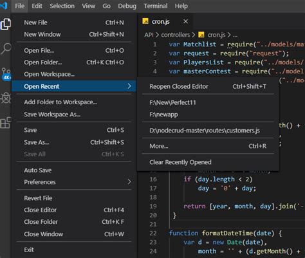Image resolution: width=305 pixels, height=258 pixels.
Task: Choose Add Folder to Workspace...
Action: click(74, 102)
